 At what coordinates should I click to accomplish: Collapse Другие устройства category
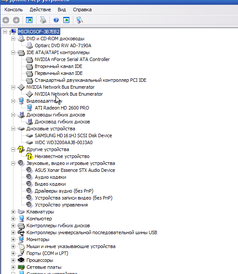13,149
